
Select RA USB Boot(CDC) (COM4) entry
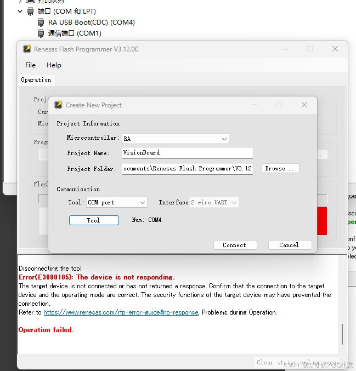(92, 22)
